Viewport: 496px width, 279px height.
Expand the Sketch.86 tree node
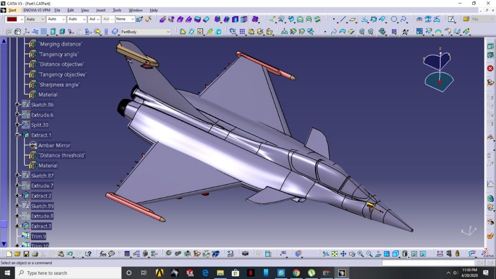point(17,105)
